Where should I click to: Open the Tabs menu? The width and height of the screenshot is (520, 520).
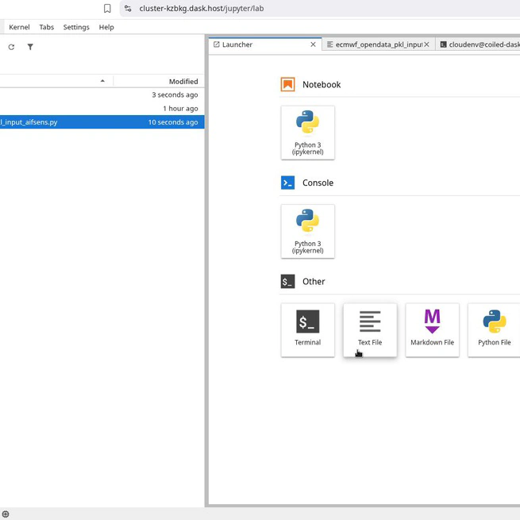click(47, 27)
